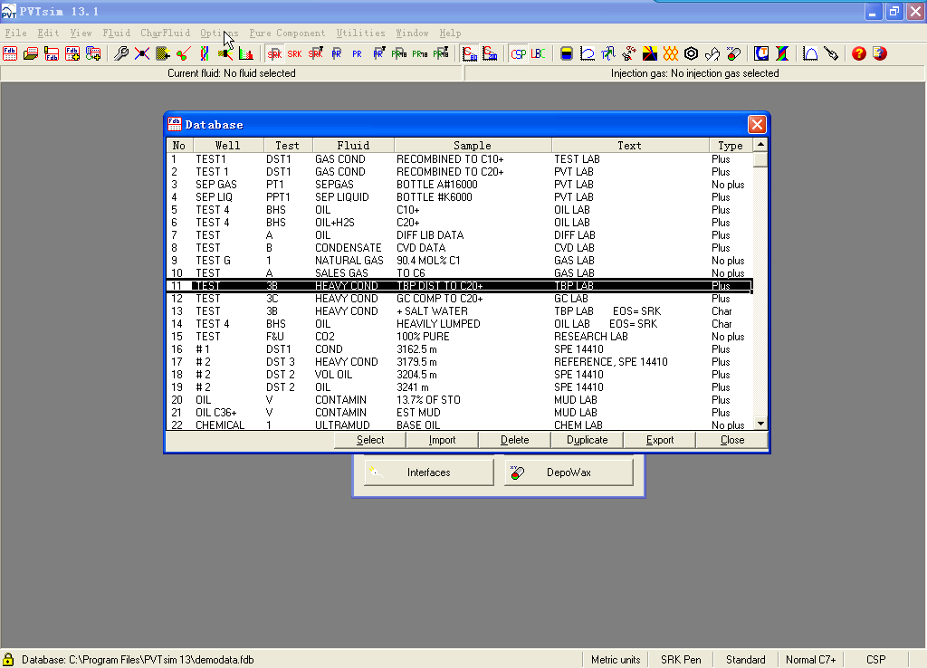This screenshot has width=927, height=668.
Task: Click the Interfaces button behind the dialog
Action: (428, 472)
